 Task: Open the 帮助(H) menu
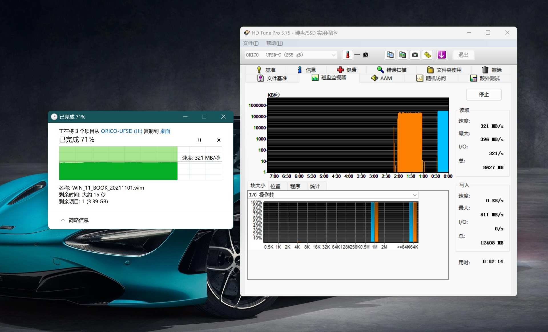[x=274, y=43]
